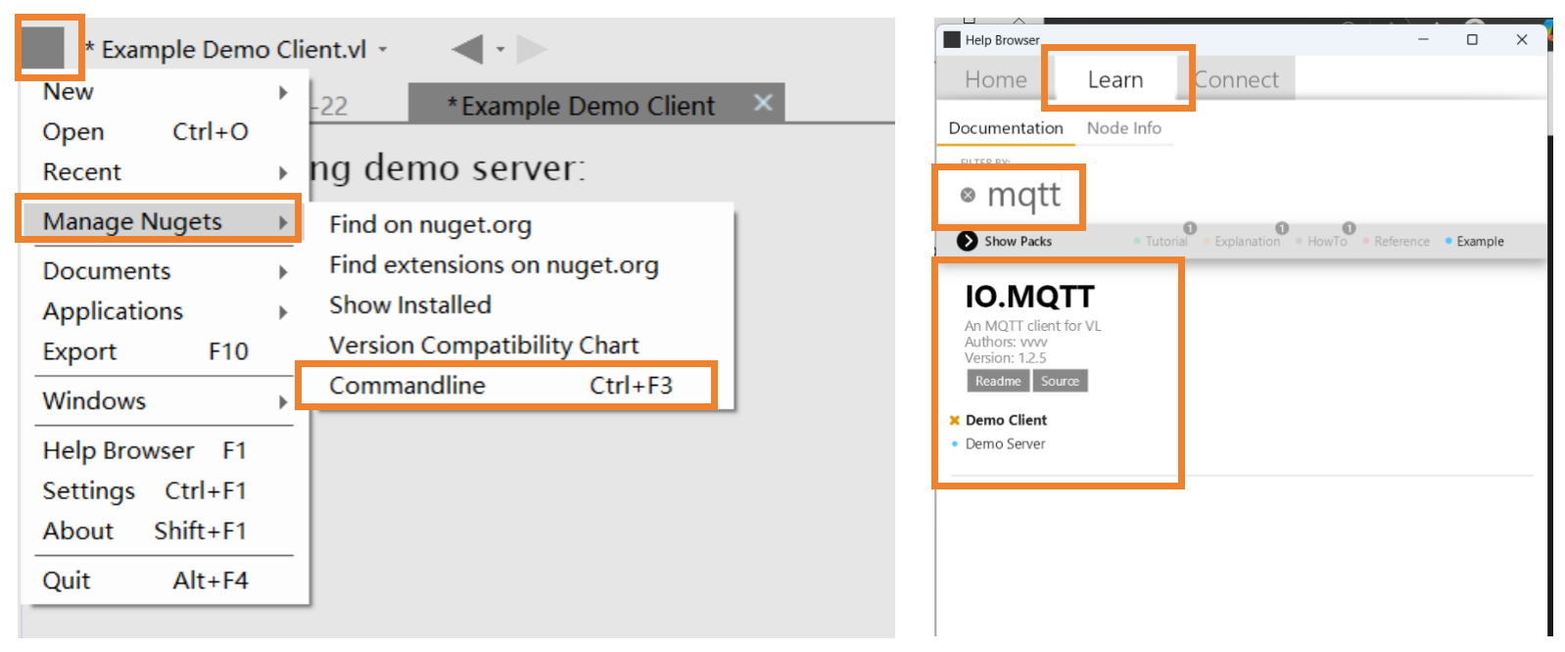Click the Show Packs arrow icon
The width and height of the screenshot is (1565, 652).
coord(968,241)
